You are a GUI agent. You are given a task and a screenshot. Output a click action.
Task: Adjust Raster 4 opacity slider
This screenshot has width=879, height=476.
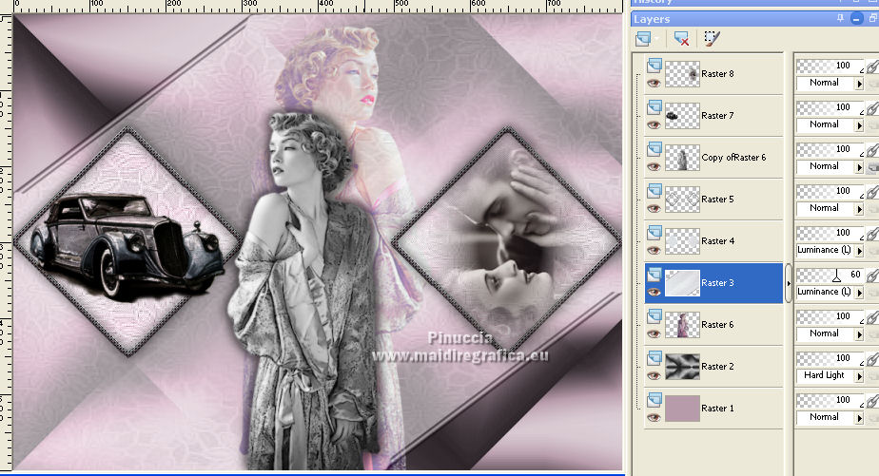pos(830,233)
